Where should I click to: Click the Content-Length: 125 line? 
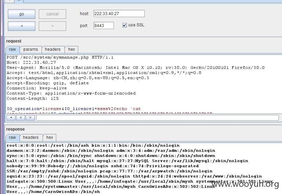point(33,98)
